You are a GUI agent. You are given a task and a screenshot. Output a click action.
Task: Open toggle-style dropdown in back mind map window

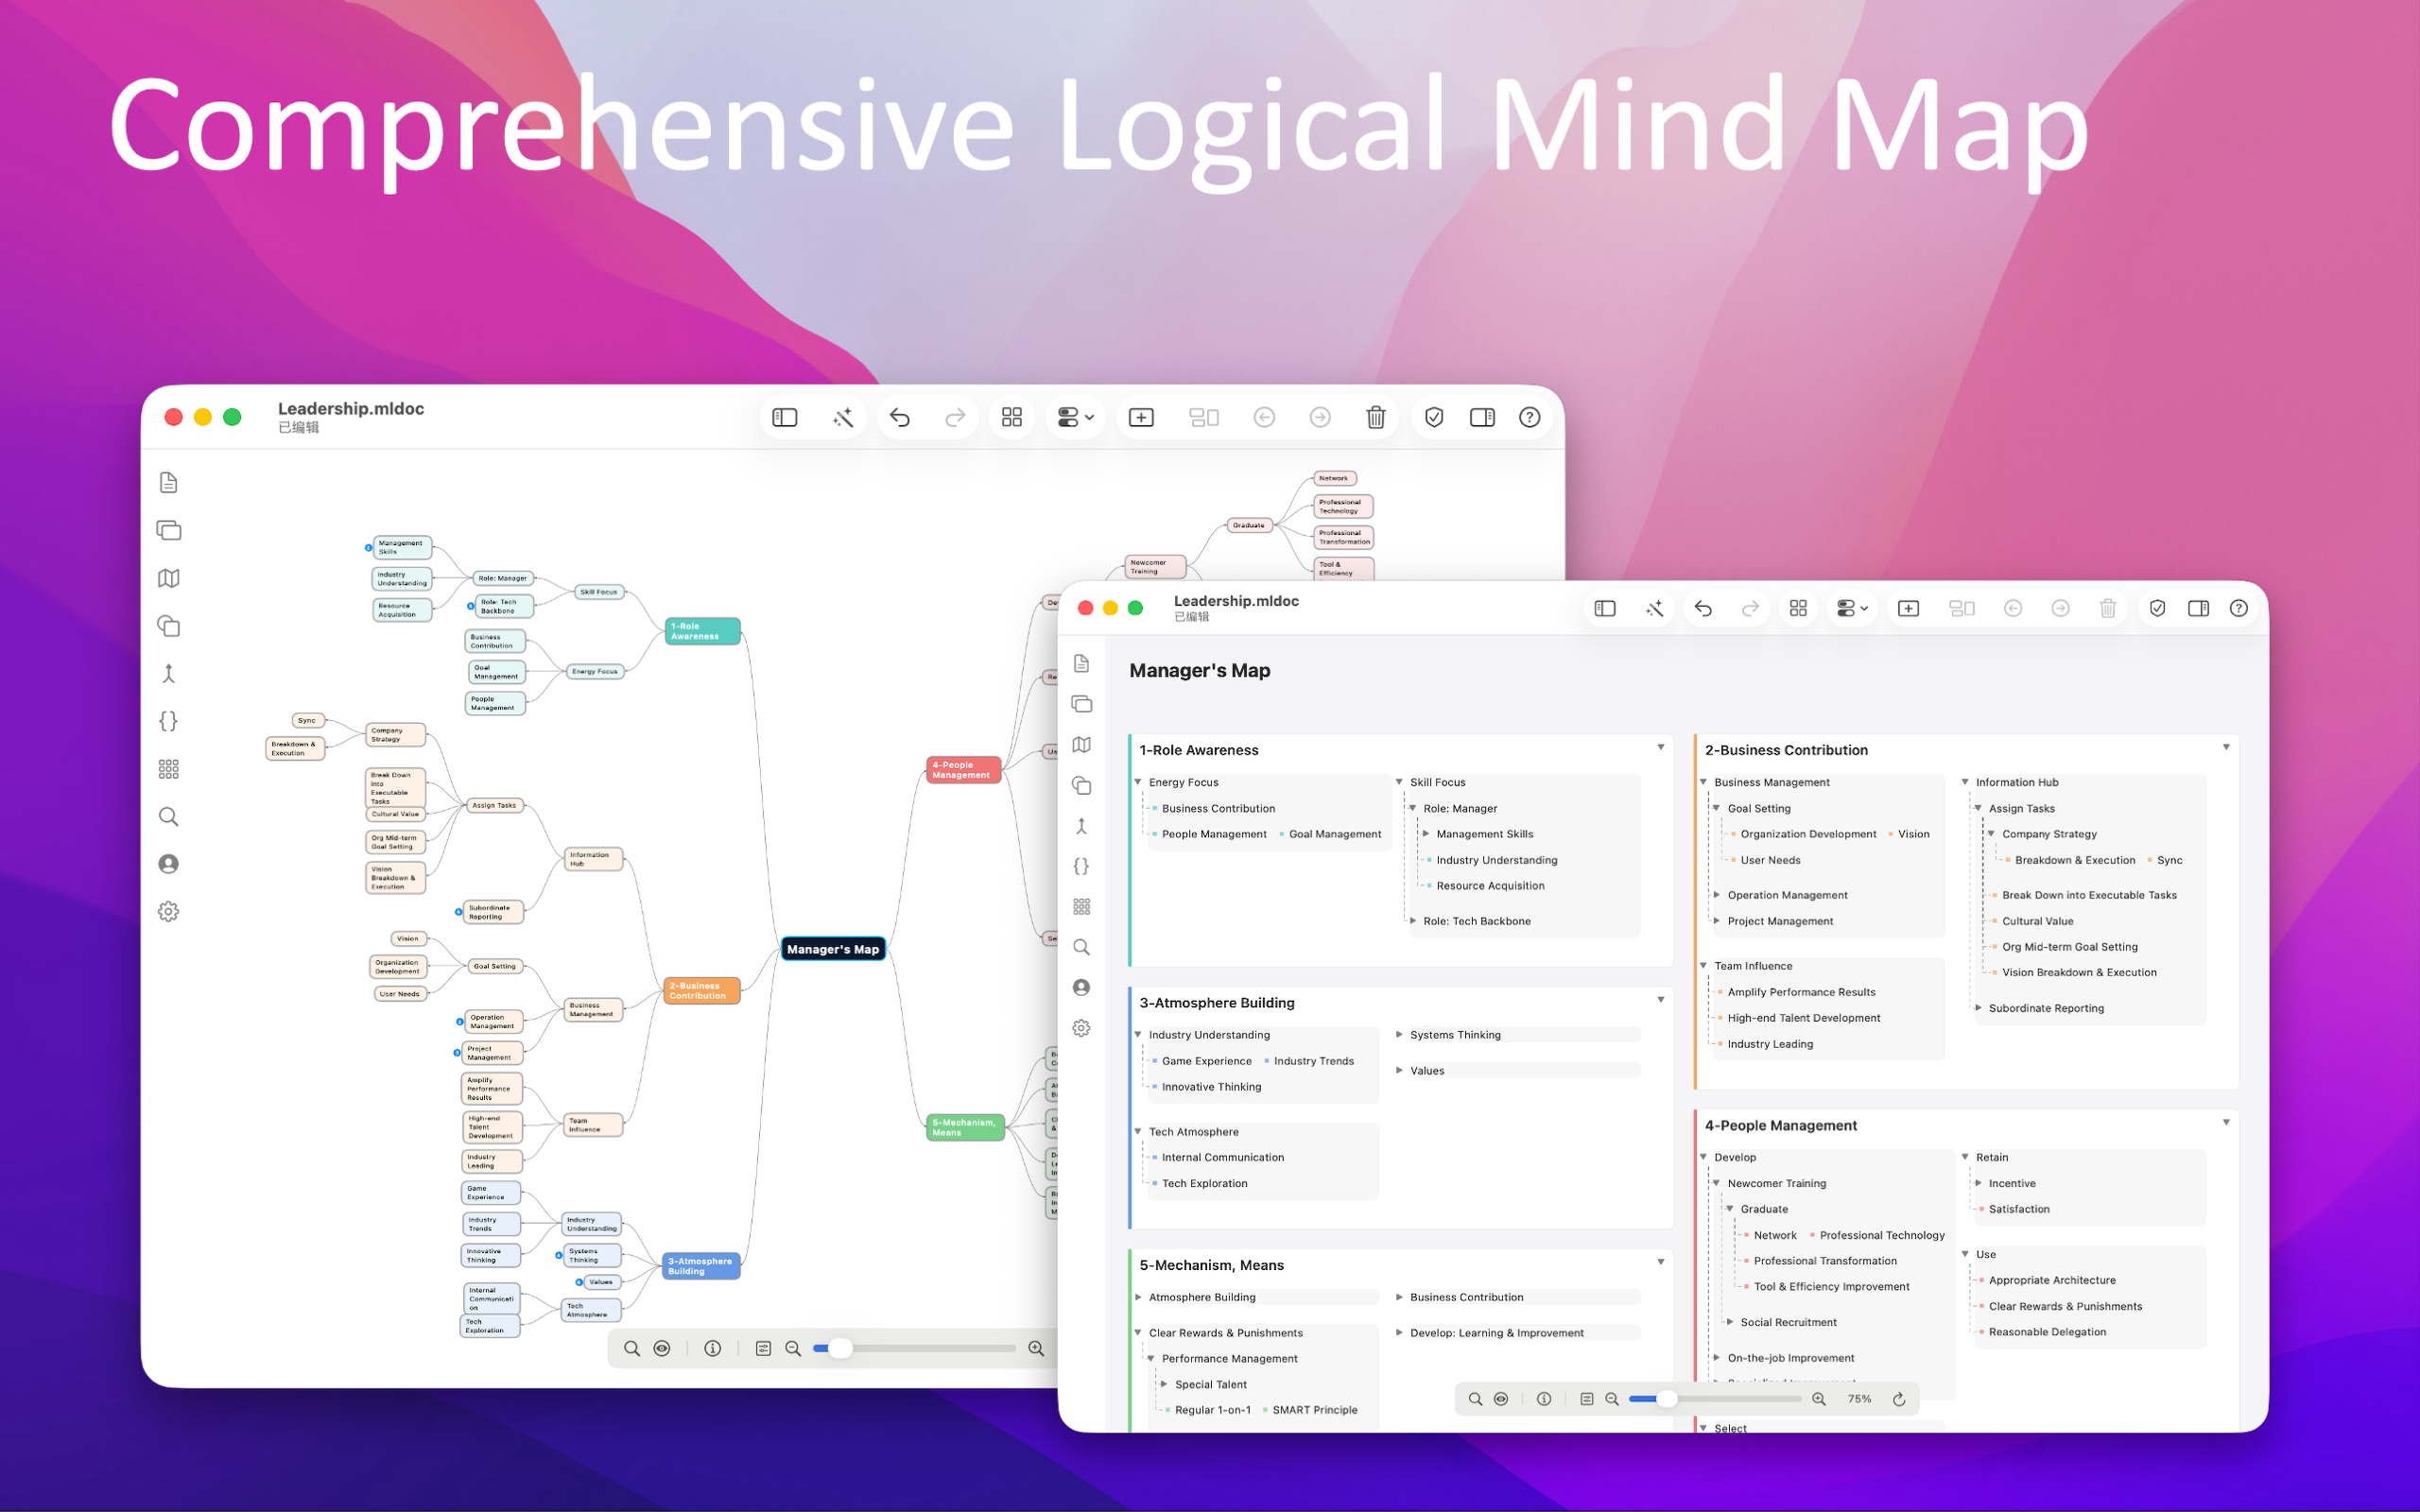point(1076,417)
